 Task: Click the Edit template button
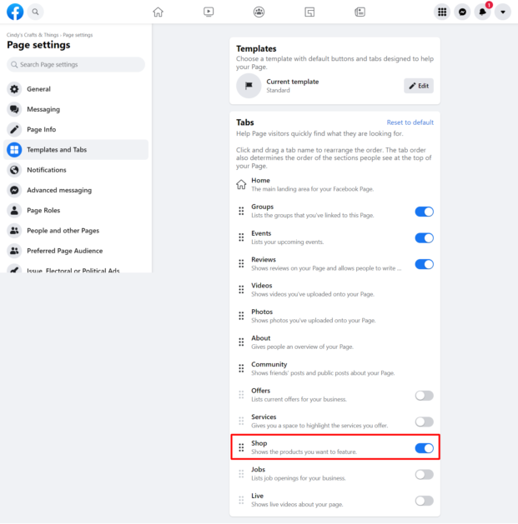pos(419,86)
